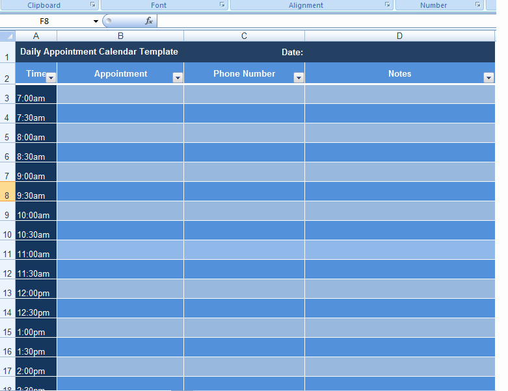Select row 17 header

7,367
